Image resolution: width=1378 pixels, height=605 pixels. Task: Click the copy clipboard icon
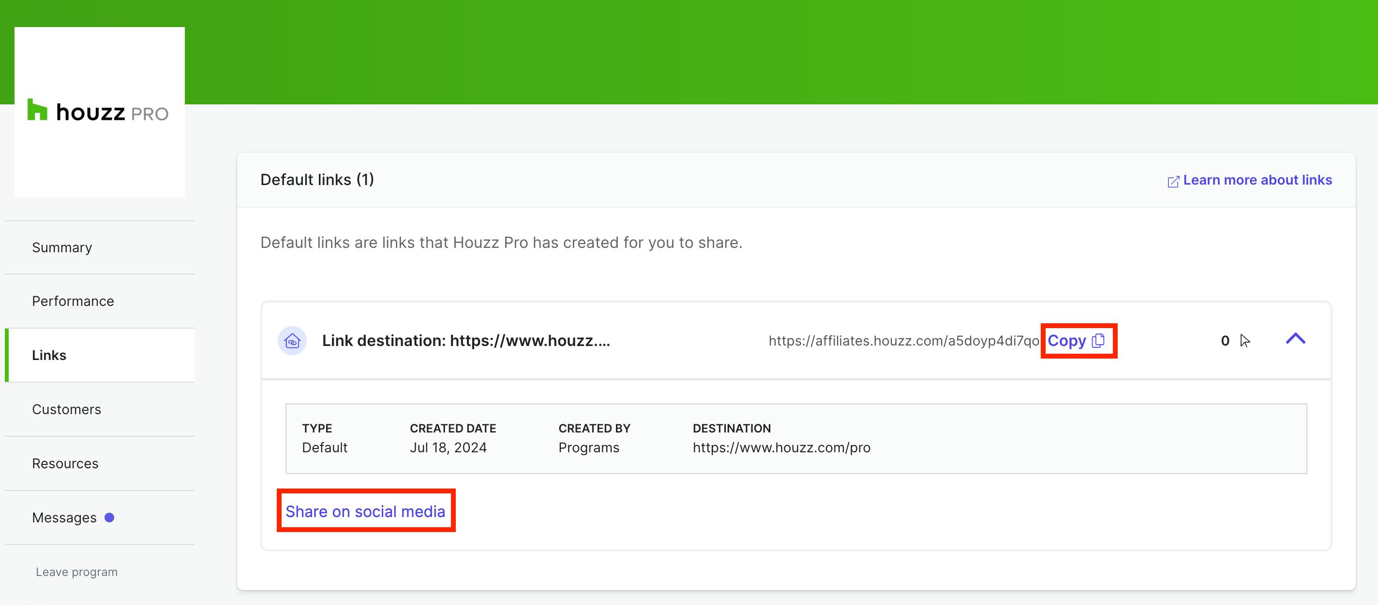click(1098, 341)
